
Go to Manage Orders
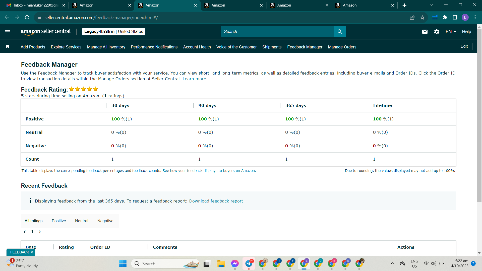(342, 47)
